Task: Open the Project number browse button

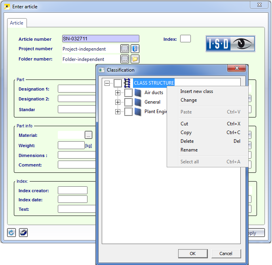Action: click(125, 49)
